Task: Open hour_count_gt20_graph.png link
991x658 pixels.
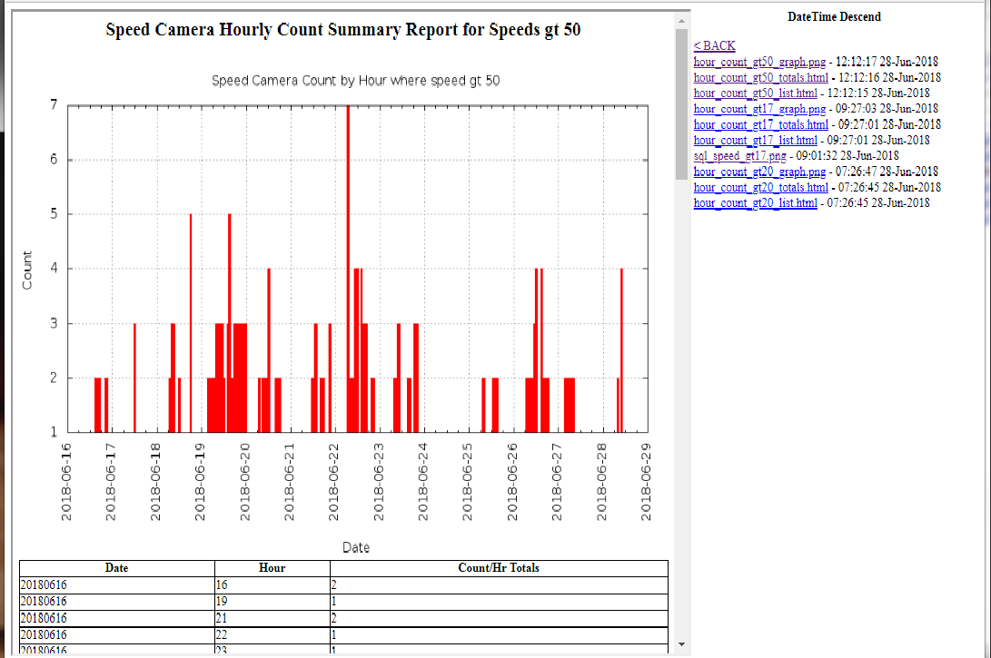Action: [x=759, y=172]
